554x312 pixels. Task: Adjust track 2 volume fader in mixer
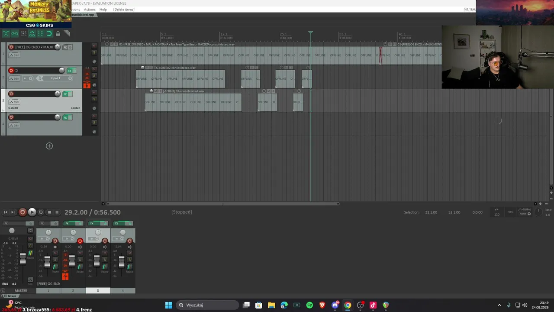(72, 261)
